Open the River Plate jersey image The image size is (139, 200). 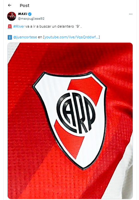pyautogui.click(x=70, y=121)
